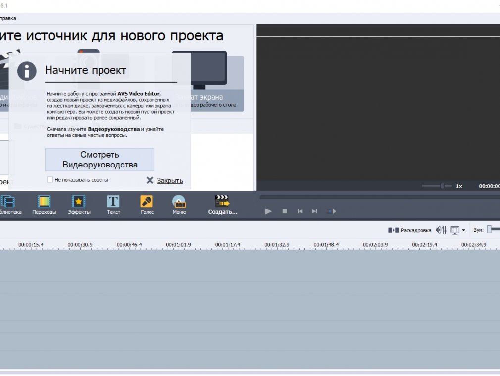The height and width of the screenshot is (376, 500).
Task: Click the 1x speed label
Action: [459, 186]
